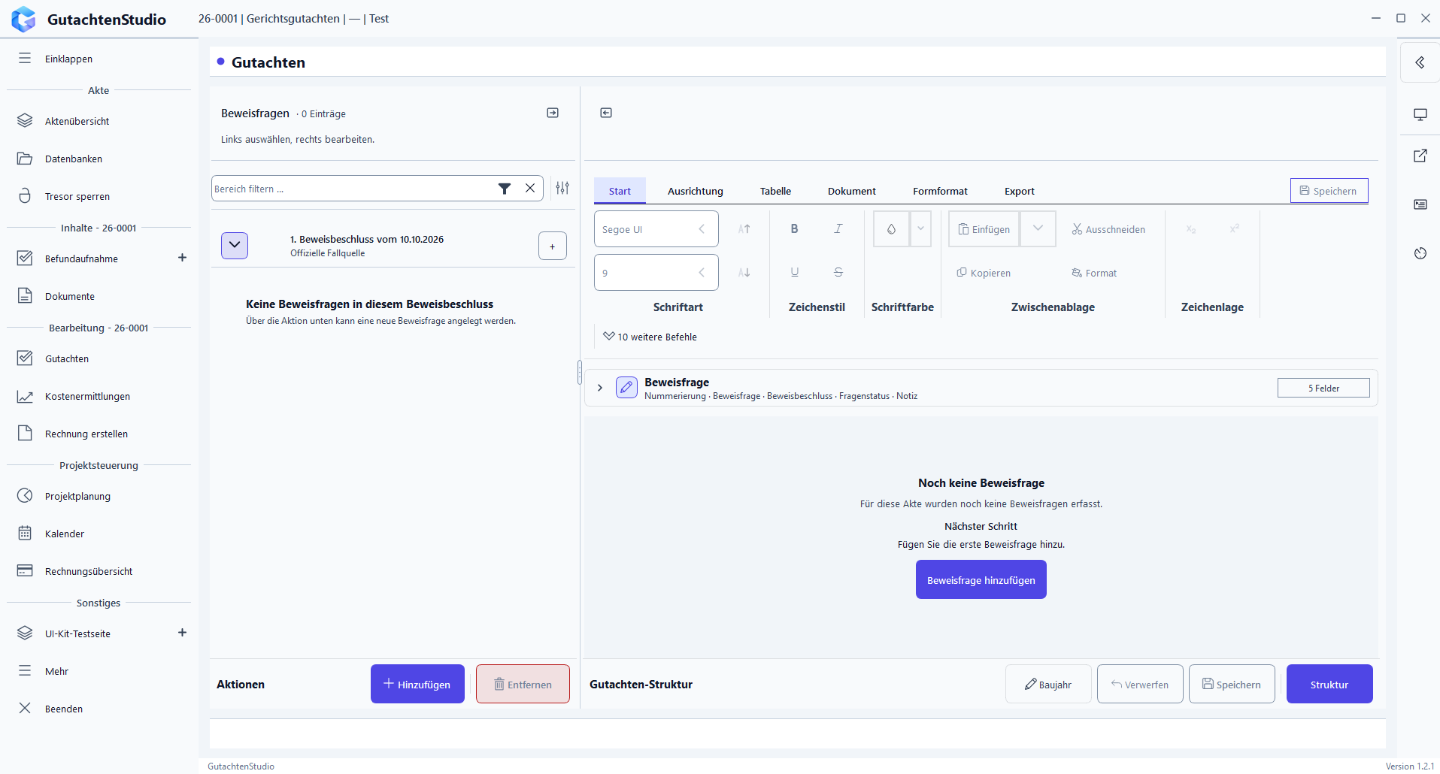1440x774 pixels.
Task: Click the Struktur button
Action: click(x=1329, y=684)
